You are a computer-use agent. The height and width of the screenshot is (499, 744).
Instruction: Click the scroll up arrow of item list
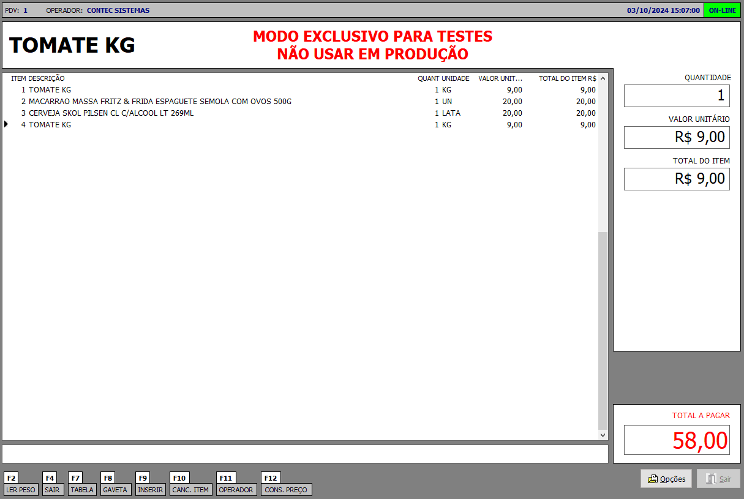point(603,78)
